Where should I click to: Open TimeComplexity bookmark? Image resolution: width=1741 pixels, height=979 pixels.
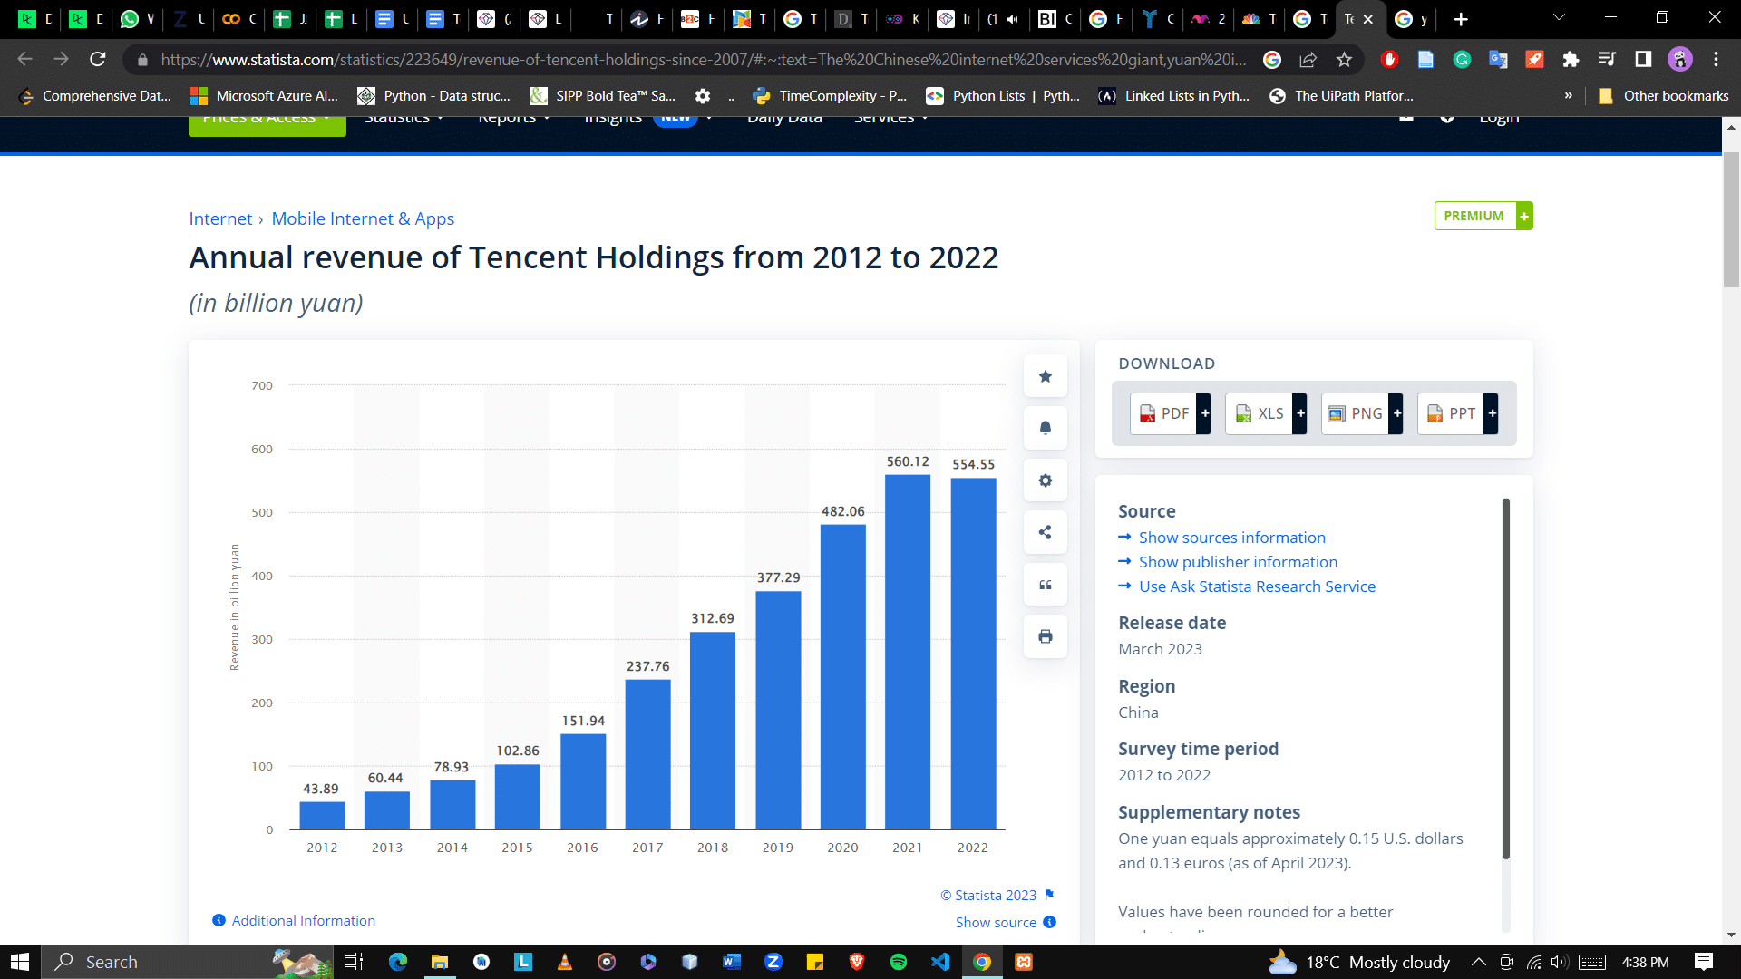click(830, 96)
